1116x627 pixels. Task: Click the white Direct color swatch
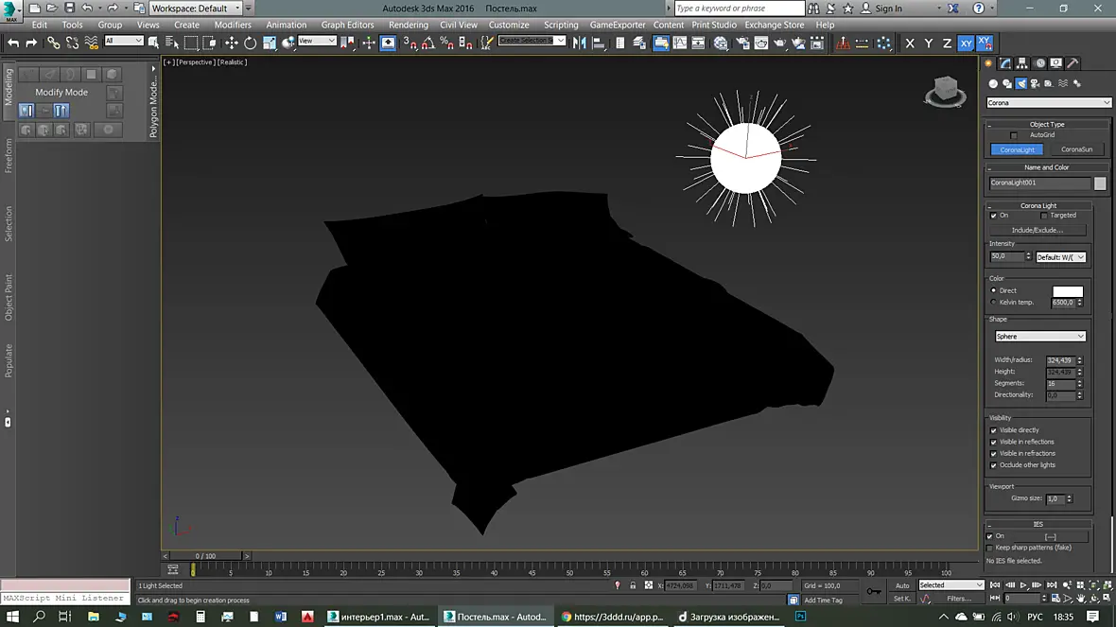click(1068, 291)
